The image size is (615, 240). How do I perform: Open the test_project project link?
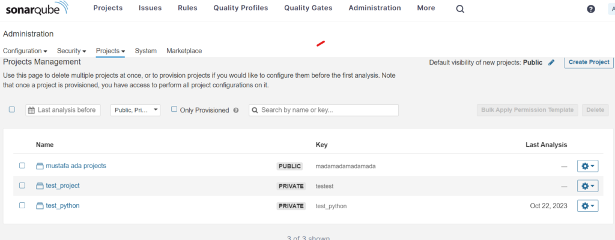[x=62, y=186]
